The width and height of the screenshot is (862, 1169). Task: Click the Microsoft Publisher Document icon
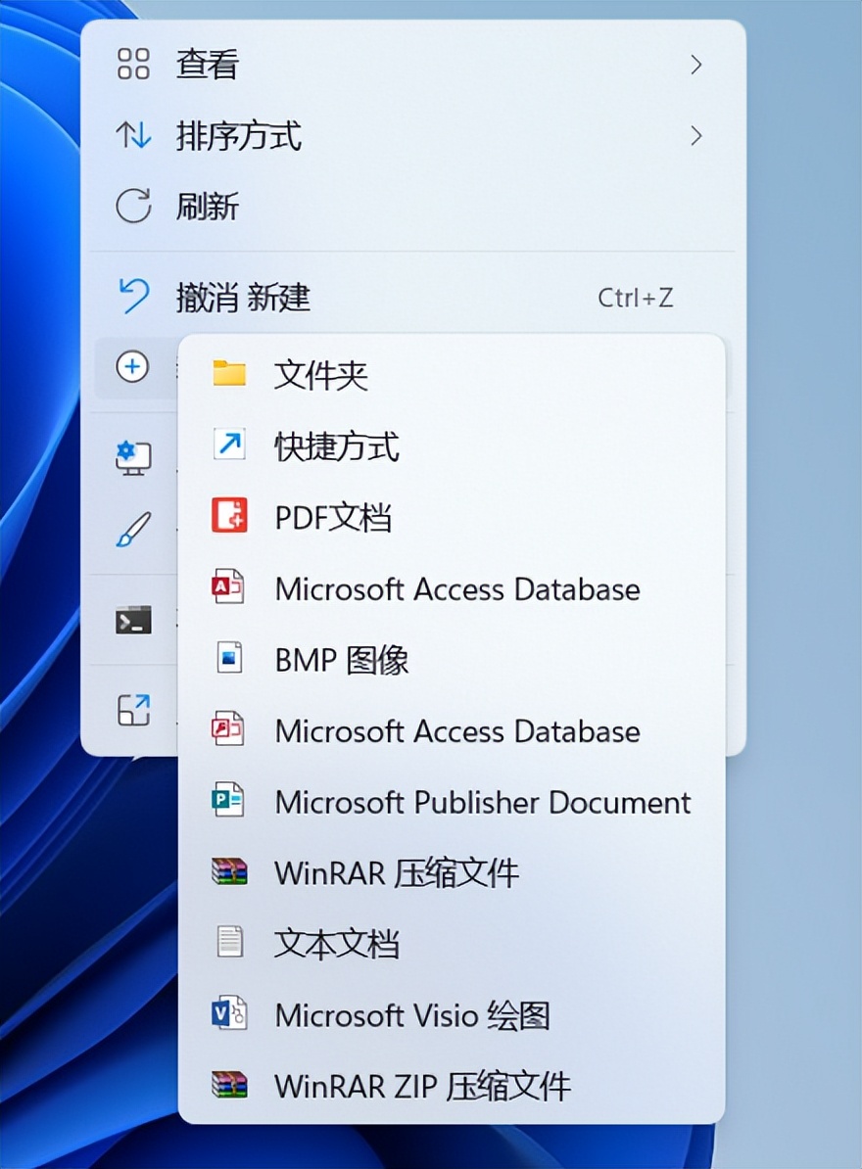pos(227,802)
